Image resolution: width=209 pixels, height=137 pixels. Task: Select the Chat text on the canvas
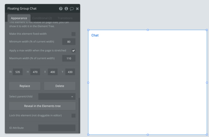tap(95, 35)
